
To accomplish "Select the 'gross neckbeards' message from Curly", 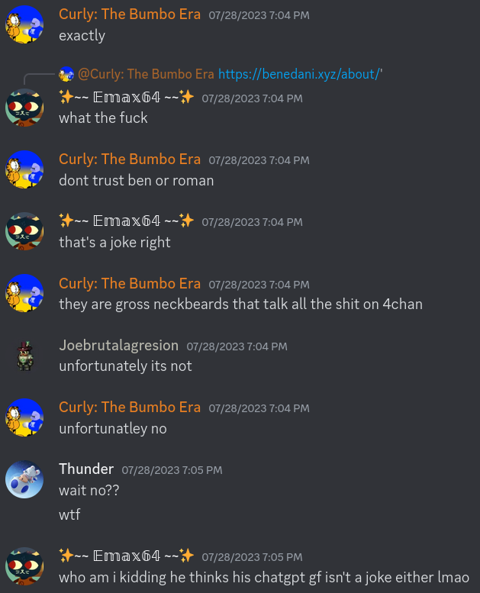I will pyautogui.click(x=240, y=305).
